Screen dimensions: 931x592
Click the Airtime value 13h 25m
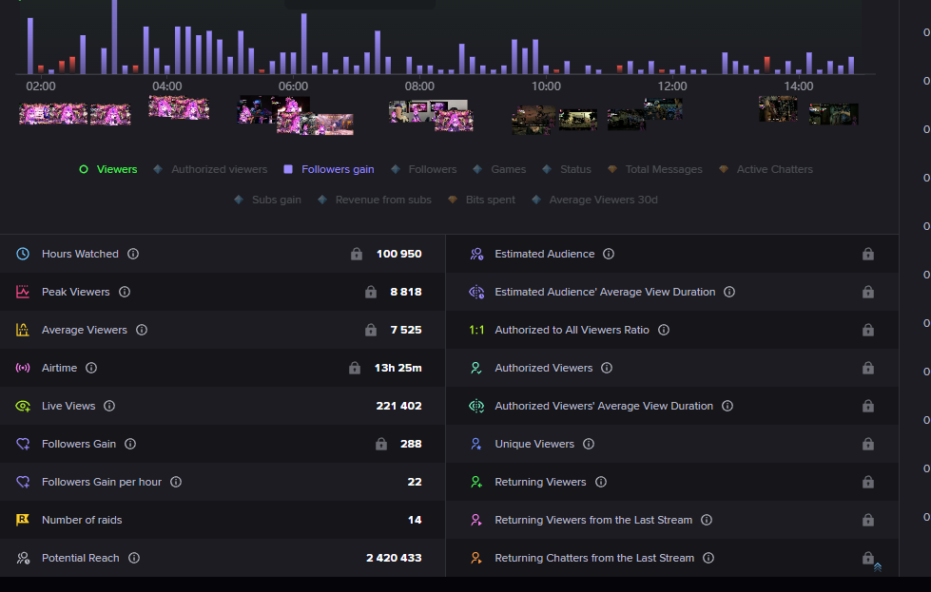coord(398,368)
